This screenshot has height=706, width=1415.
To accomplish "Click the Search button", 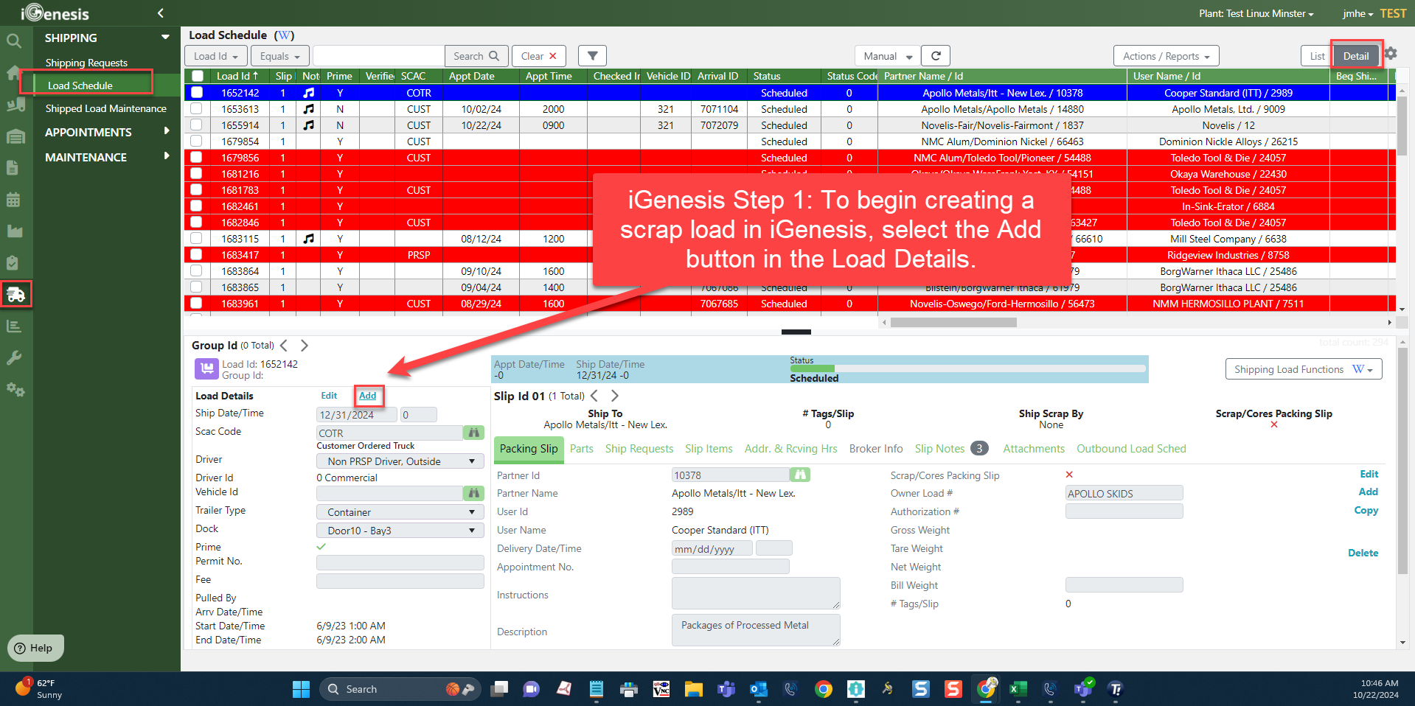I will point(476,56).
